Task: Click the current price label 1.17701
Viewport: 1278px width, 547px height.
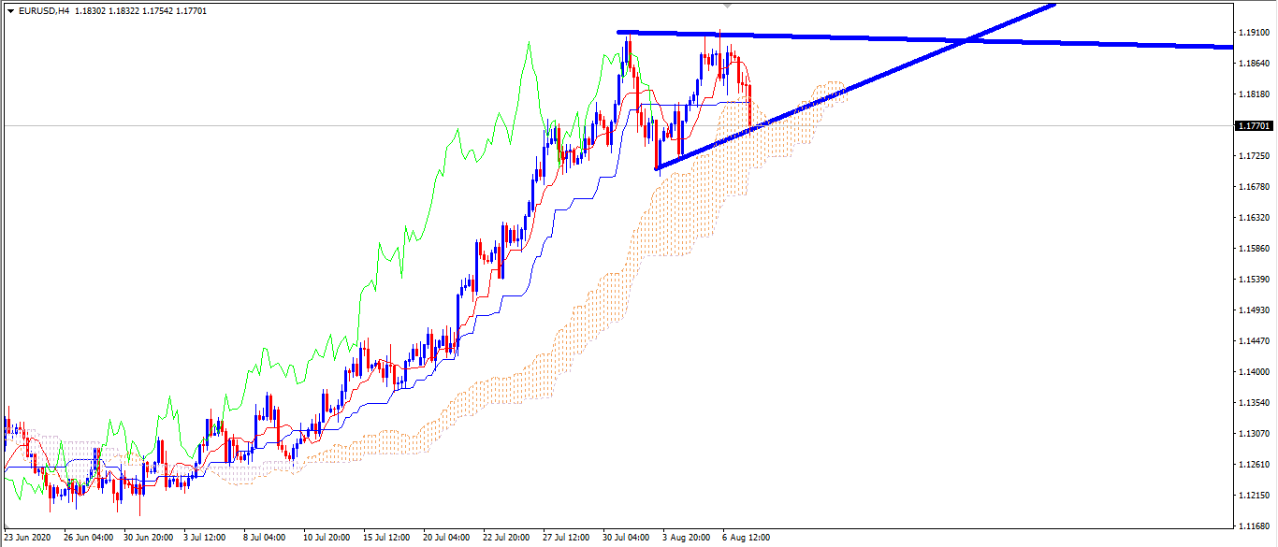Action: (1253, 125)
